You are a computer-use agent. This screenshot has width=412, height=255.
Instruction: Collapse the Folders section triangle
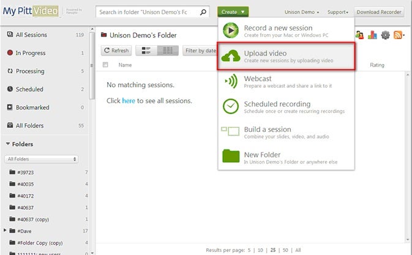[8, 144]
